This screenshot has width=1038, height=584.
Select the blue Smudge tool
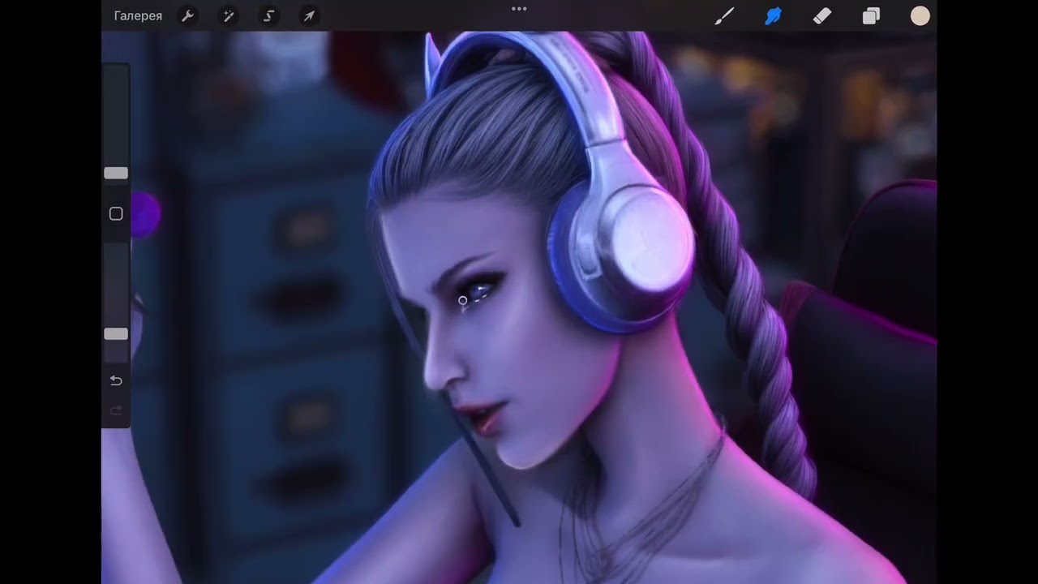[x=773, y=15]
